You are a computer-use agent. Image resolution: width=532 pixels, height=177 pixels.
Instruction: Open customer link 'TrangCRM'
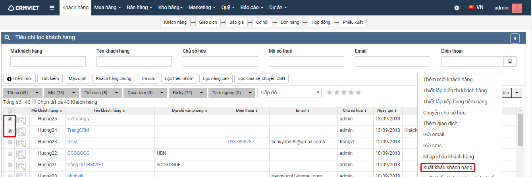pos(78,130)
